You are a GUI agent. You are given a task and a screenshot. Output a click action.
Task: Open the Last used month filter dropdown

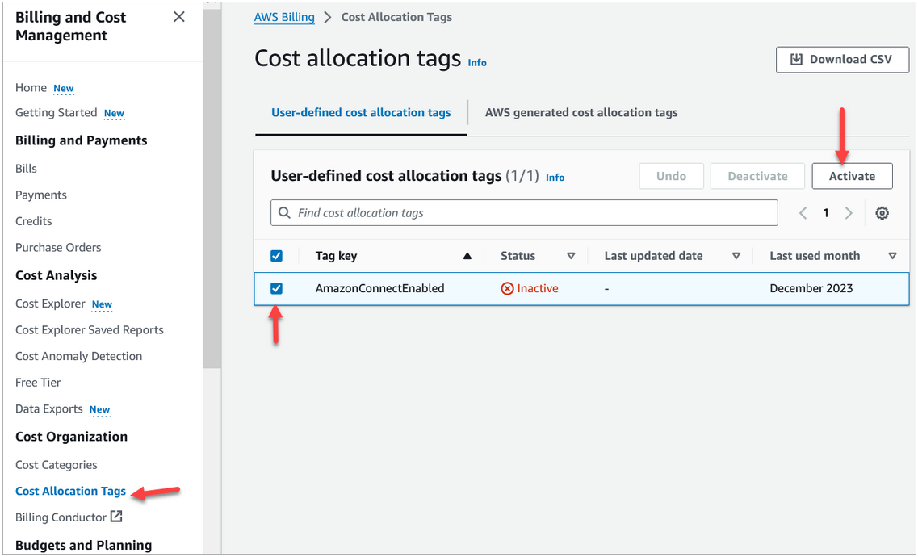[x=893, y=255]
